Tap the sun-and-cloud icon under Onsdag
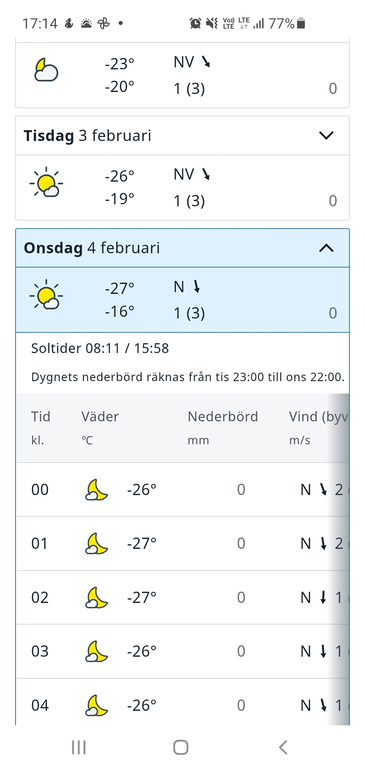This screenshot has height=771, width=365. (46, 294)
